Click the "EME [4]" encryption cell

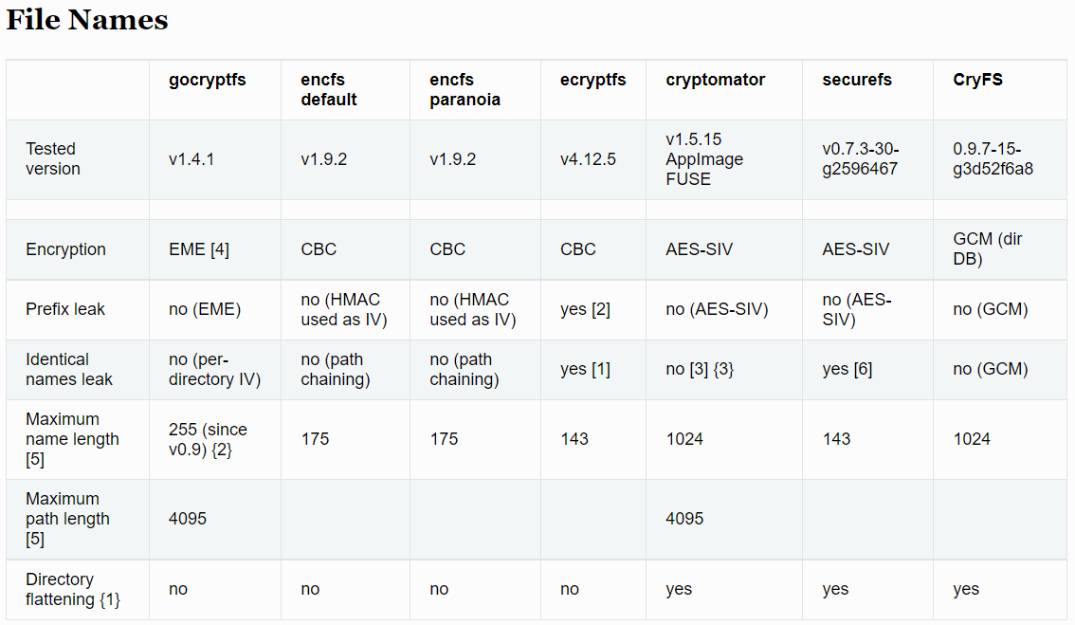click(x=199, y=249)
